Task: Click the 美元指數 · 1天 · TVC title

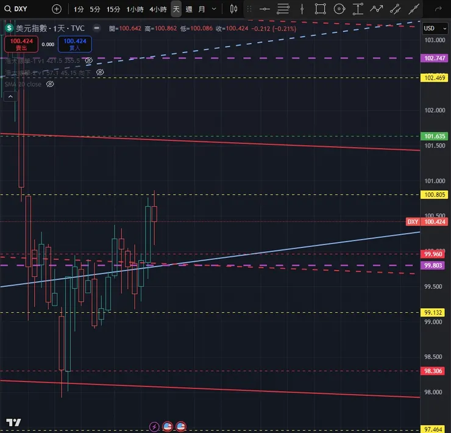Action: [x=50, y=28]
